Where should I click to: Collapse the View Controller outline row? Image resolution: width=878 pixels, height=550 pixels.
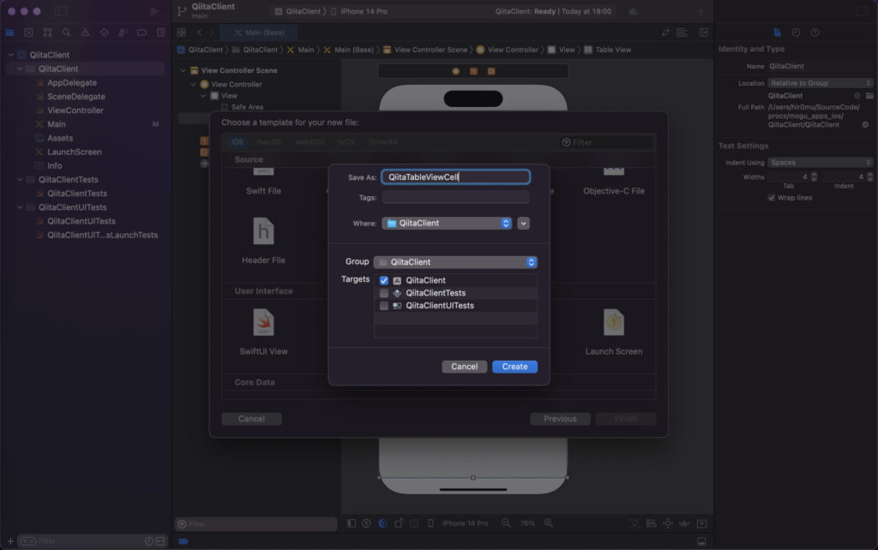coord(193,85)
